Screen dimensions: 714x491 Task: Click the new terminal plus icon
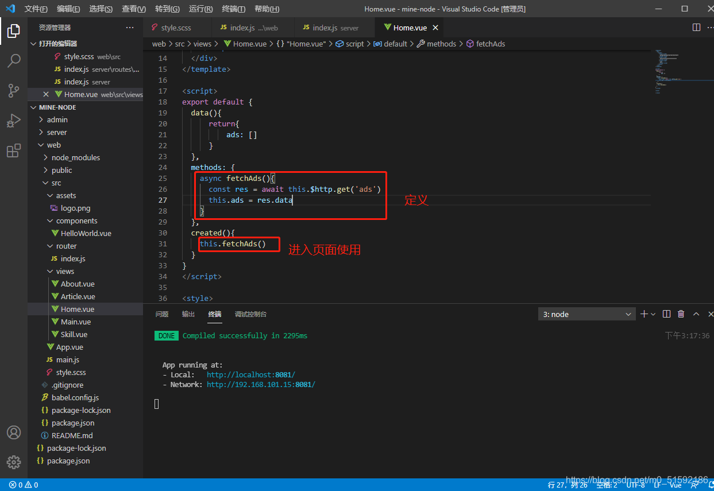pos(644,314)
